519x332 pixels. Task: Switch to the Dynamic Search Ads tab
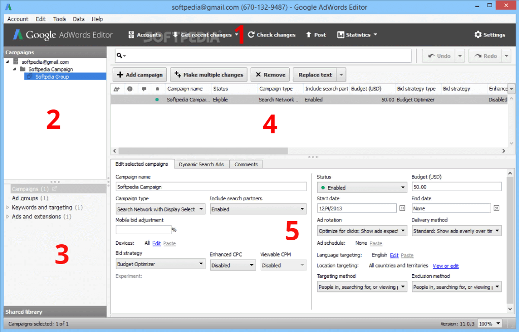pyautogui.click(x=201, y=164)
